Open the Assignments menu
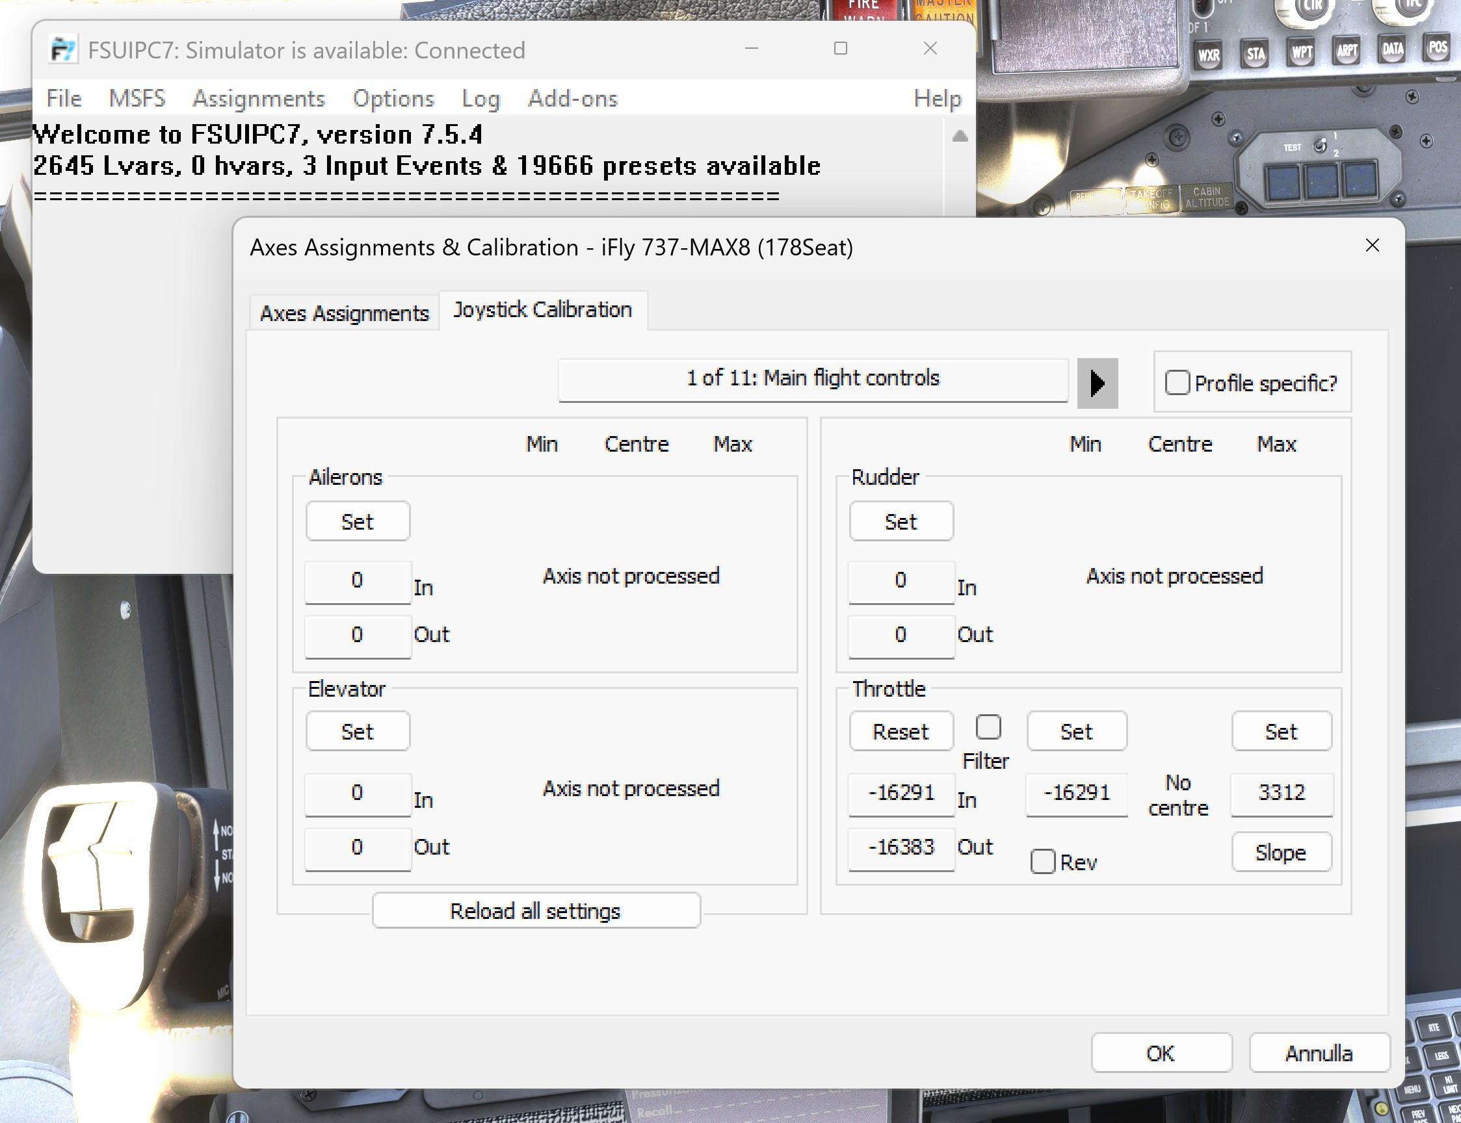The image size is (1461, 1123). 259,98
